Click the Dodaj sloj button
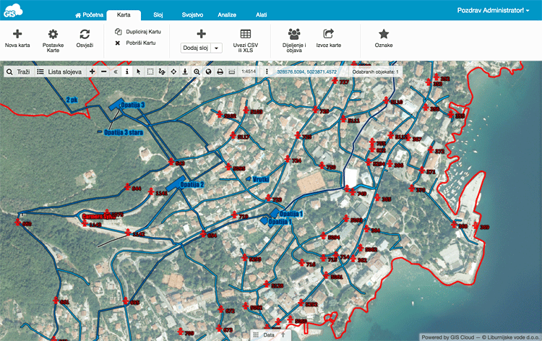Viewport: 542px width, 341px height. (195, 48)
